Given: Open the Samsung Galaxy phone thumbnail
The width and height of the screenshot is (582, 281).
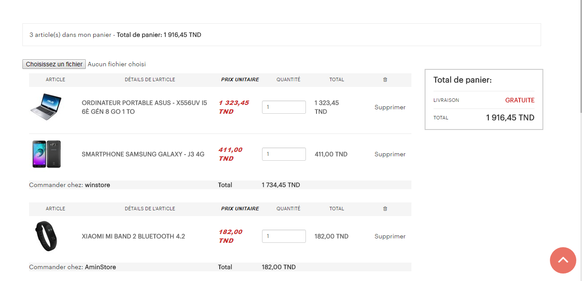Looking at the screenshot, I should pos(46,154).
